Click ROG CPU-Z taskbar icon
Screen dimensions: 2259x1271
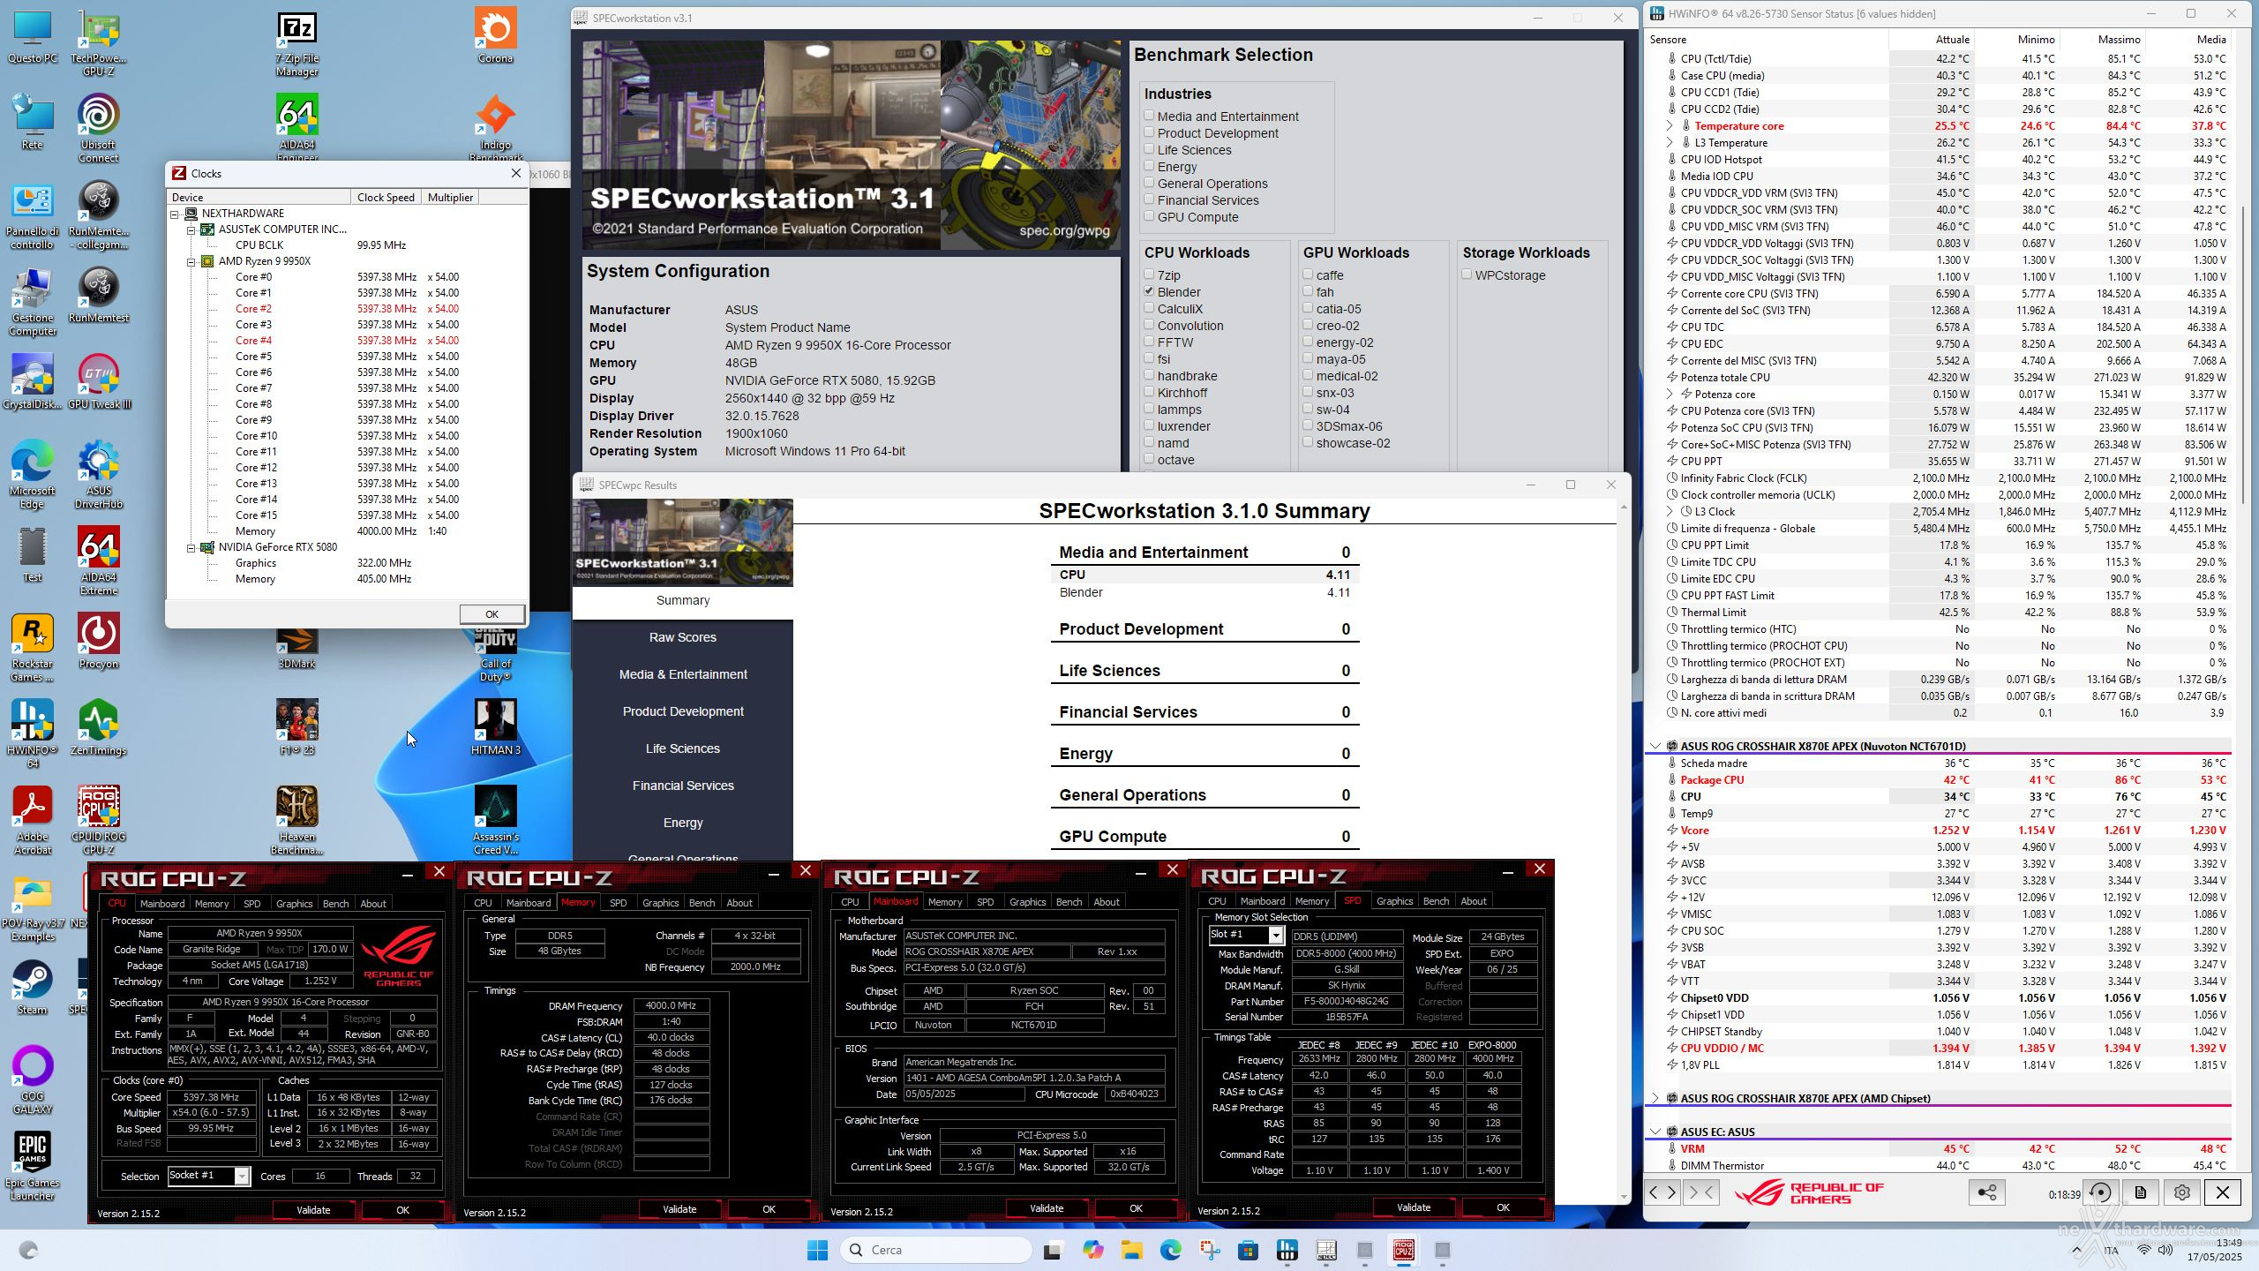(1403, 1250)
